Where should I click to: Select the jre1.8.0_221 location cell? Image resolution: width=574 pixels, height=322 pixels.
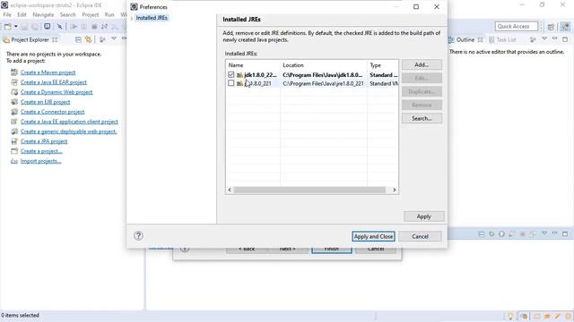tap(323, 83)
